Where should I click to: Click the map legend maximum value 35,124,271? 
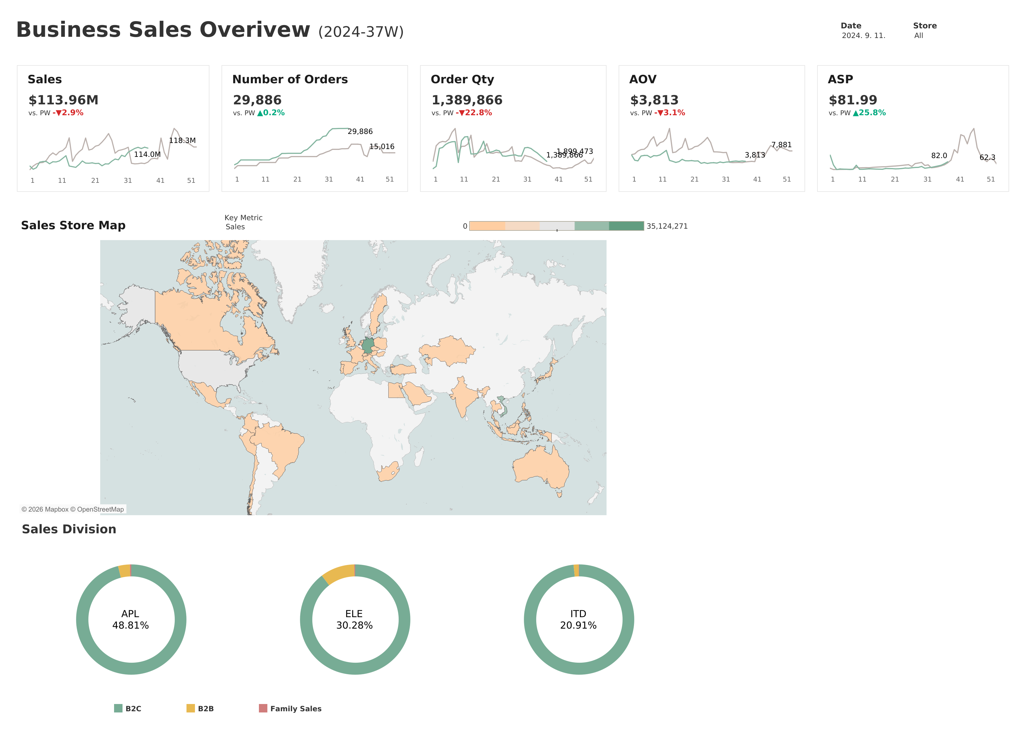[x=667, y=226]
